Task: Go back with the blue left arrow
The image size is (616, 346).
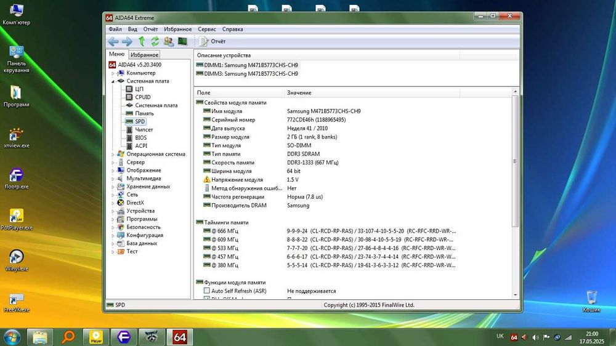Action: click(113, 41)
